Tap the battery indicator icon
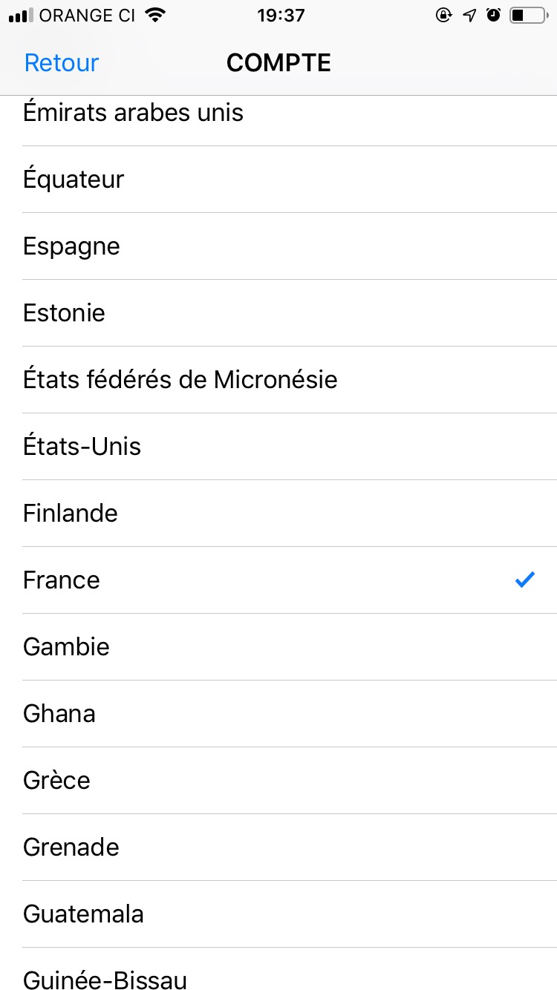 tap(527, 16)
